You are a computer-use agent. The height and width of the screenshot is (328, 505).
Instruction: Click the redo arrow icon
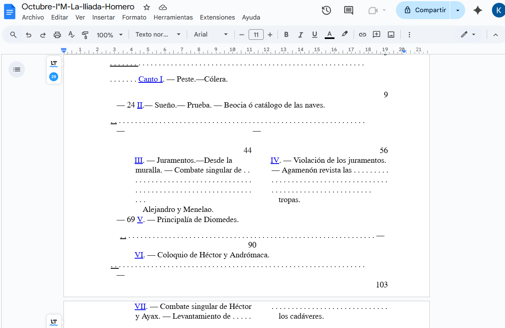[43, 35]
